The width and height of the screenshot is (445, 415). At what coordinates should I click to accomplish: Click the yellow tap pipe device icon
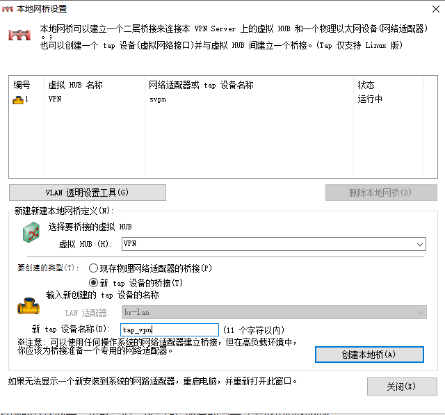point(29,306)
